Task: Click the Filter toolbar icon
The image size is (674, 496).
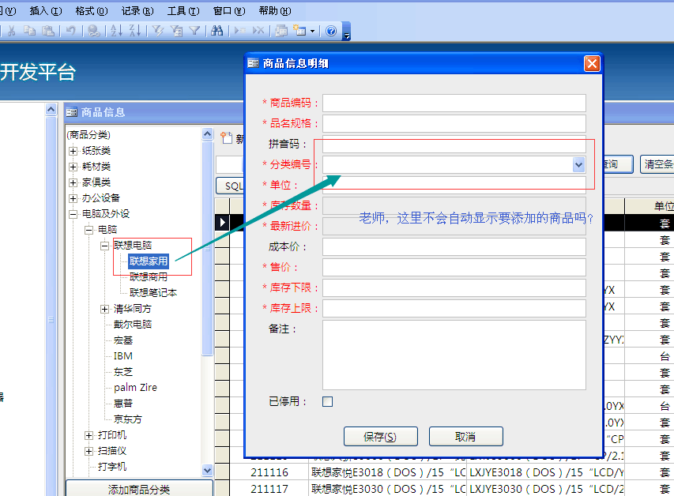Action: tap(195, 29)
